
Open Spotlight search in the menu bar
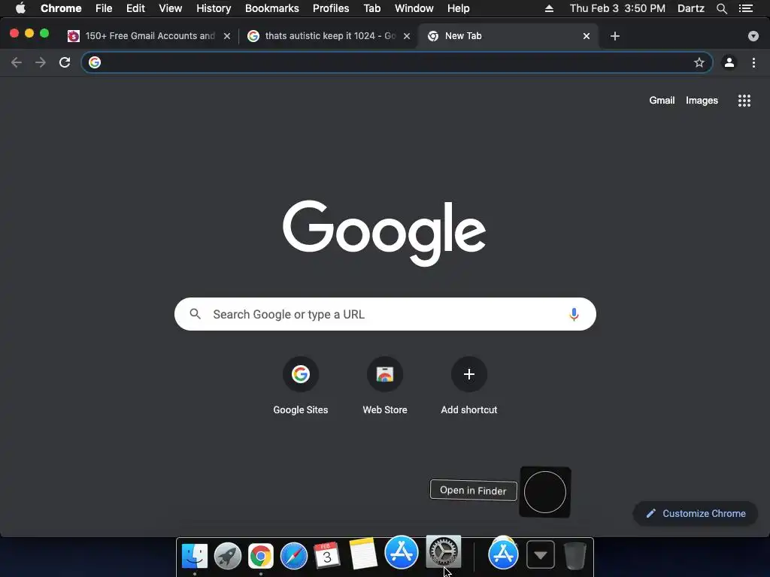tap(721, 8)
